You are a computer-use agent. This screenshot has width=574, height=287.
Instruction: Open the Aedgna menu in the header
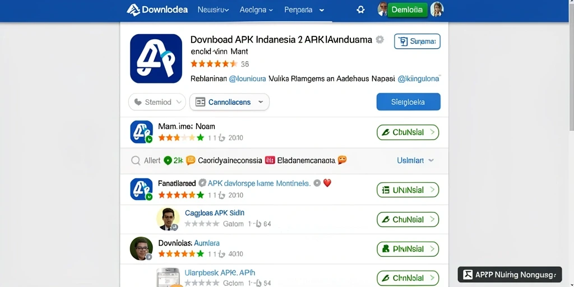click(256, 10)
